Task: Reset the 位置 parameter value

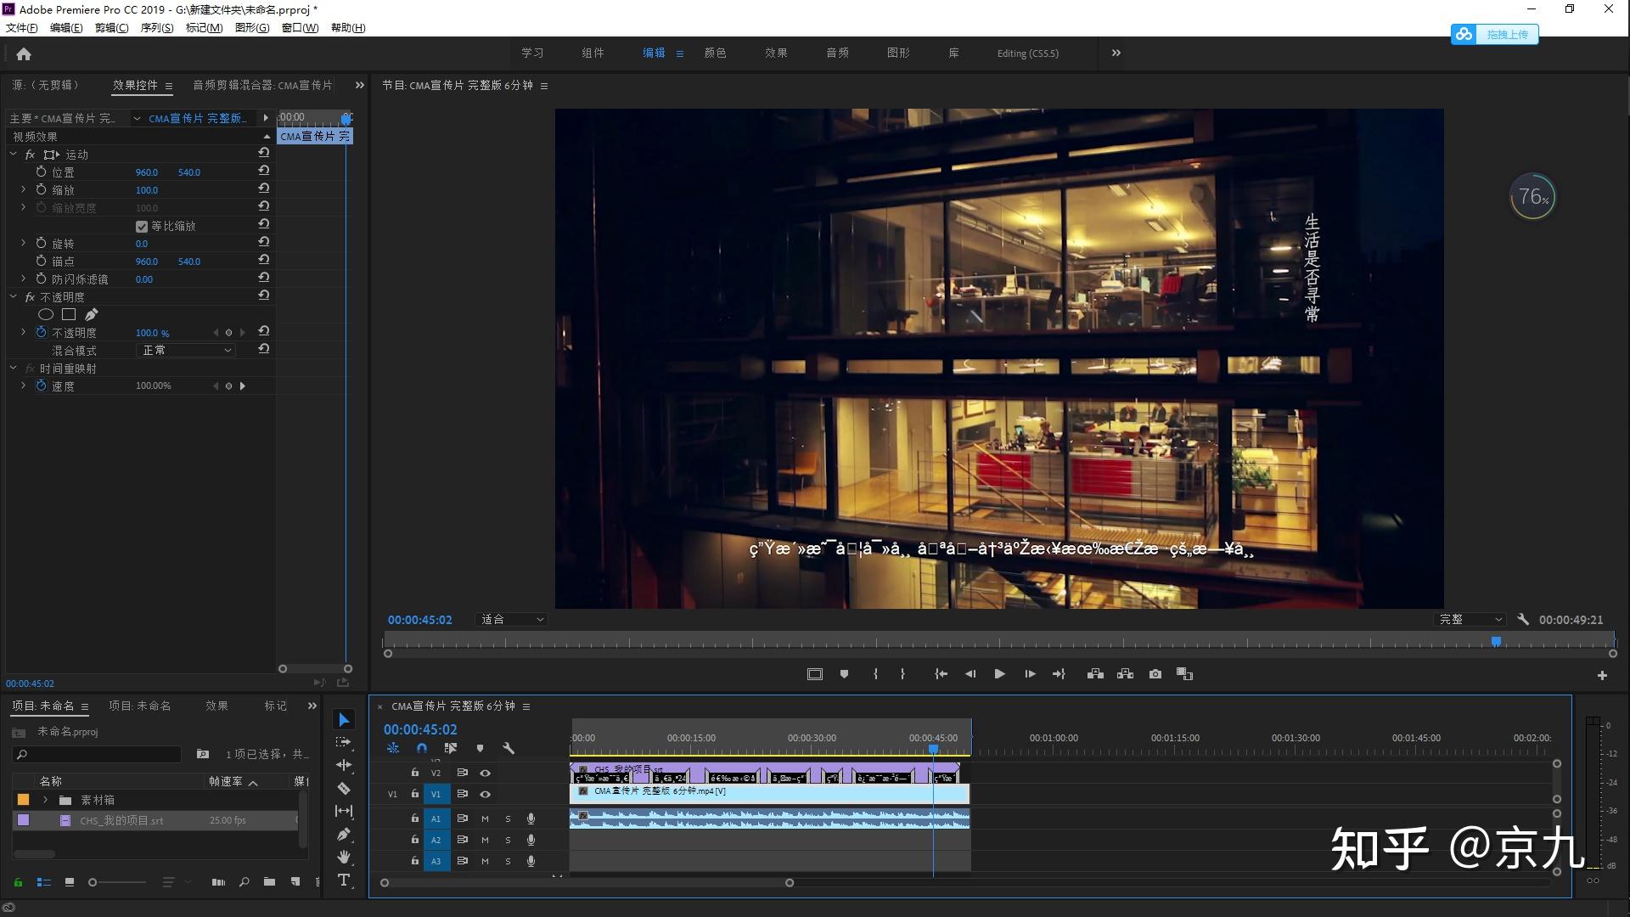Action: coord(264,171)
